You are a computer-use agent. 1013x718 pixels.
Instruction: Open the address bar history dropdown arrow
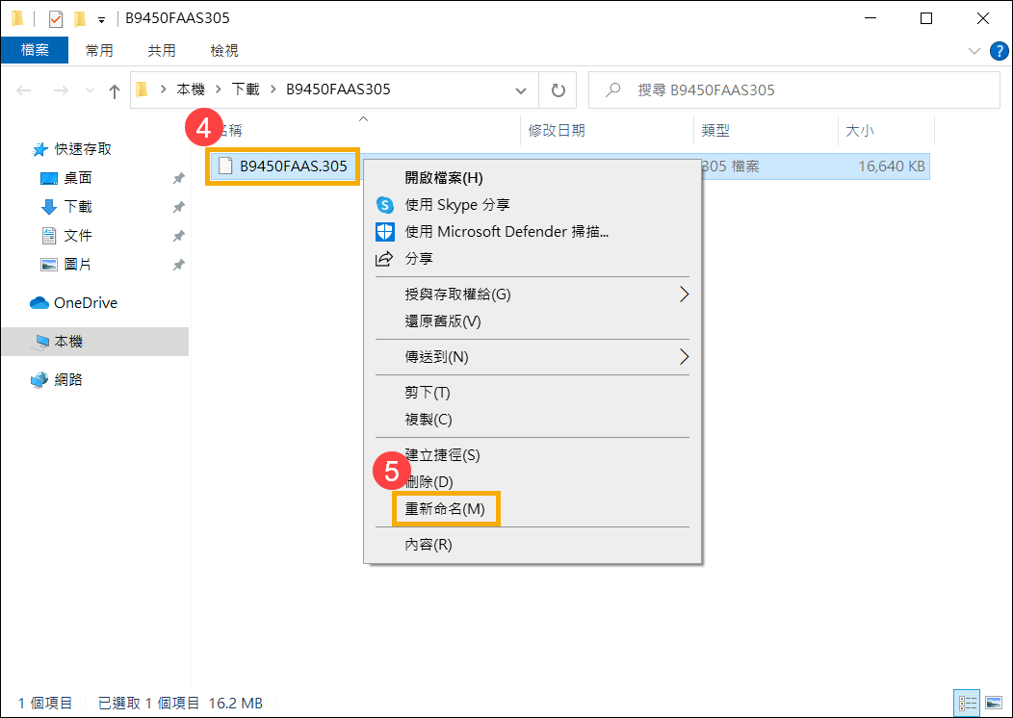point(521,90)
